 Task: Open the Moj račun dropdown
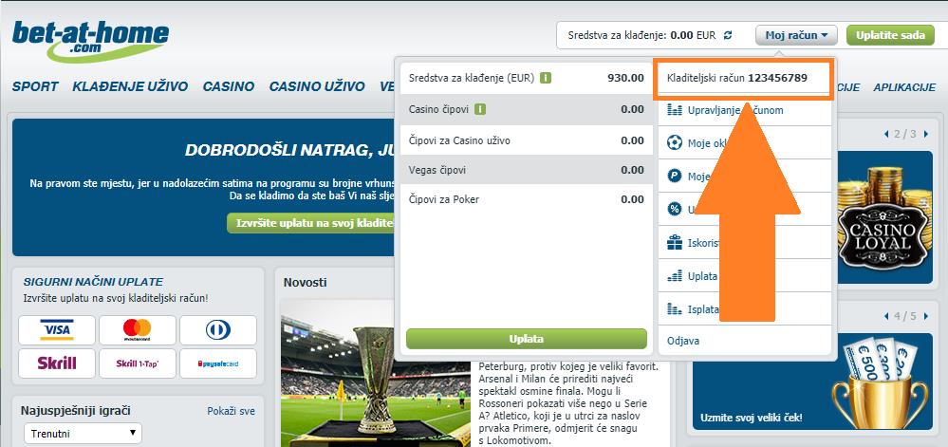tap(796, 35)
